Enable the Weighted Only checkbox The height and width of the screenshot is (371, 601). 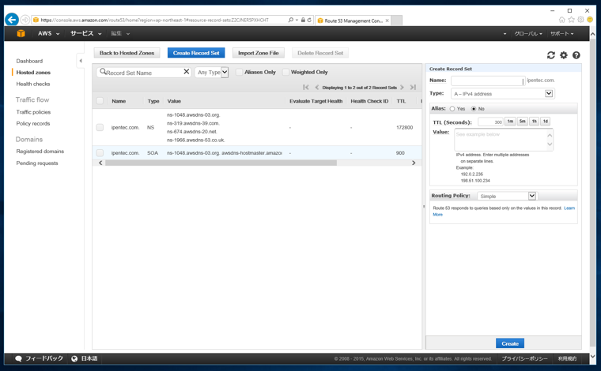285,72
